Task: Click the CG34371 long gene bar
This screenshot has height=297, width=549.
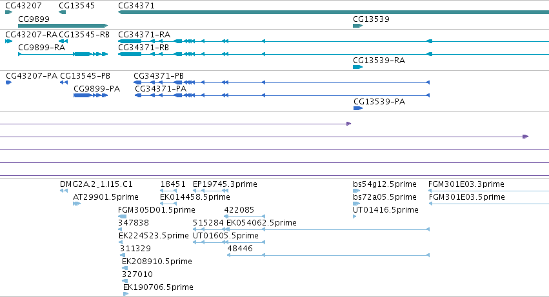Action: pos(334,12)
